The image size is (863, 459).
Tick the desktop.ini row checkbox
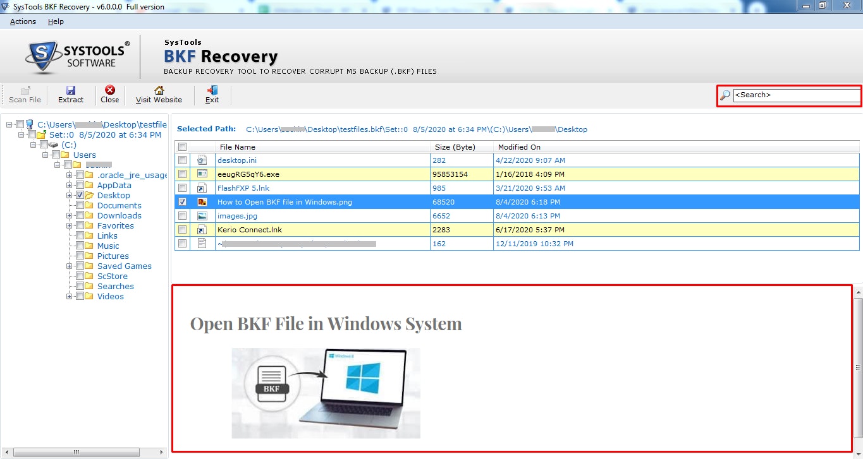point(183,160)
